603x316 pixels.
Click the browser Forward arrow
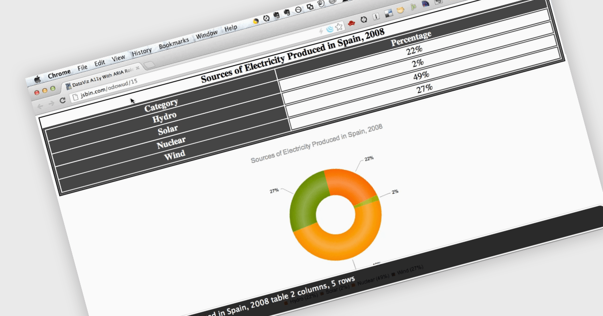pyautogui.click(x=51, y=103)
